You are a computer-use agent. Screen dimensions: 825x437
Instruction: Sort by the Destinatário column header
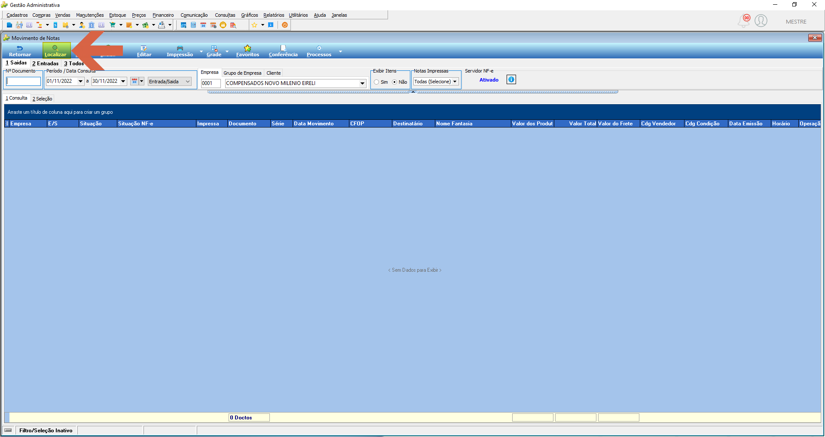point(413,124)
